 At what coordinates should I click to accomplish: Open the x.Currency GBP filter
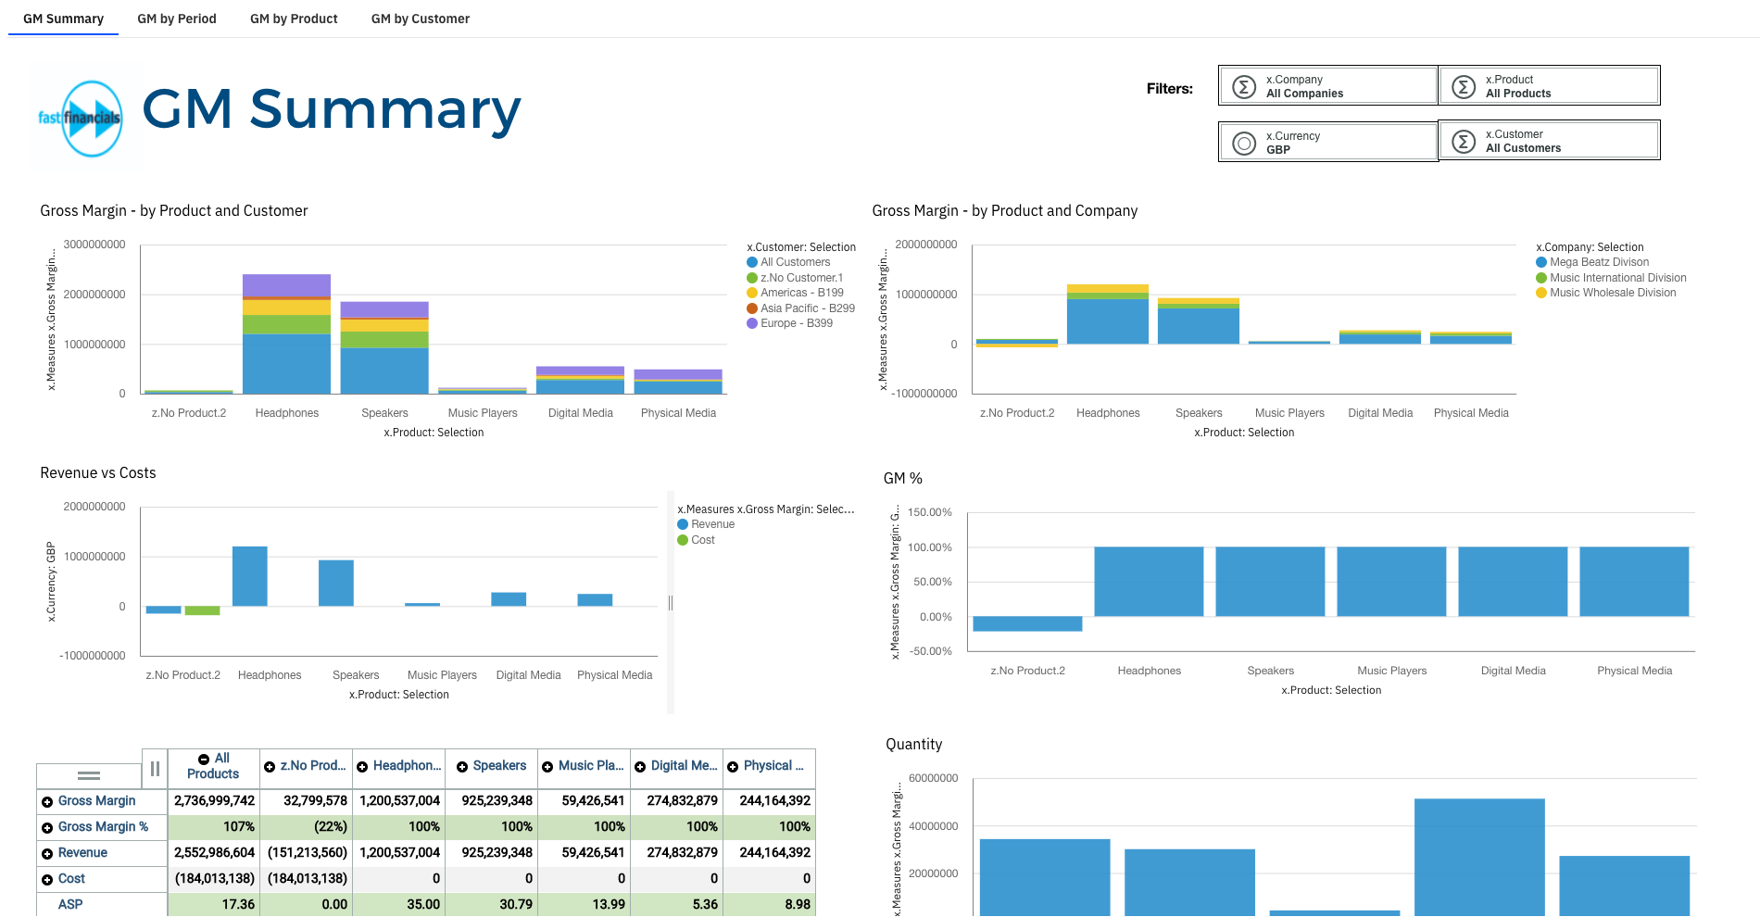point(1328,142)
